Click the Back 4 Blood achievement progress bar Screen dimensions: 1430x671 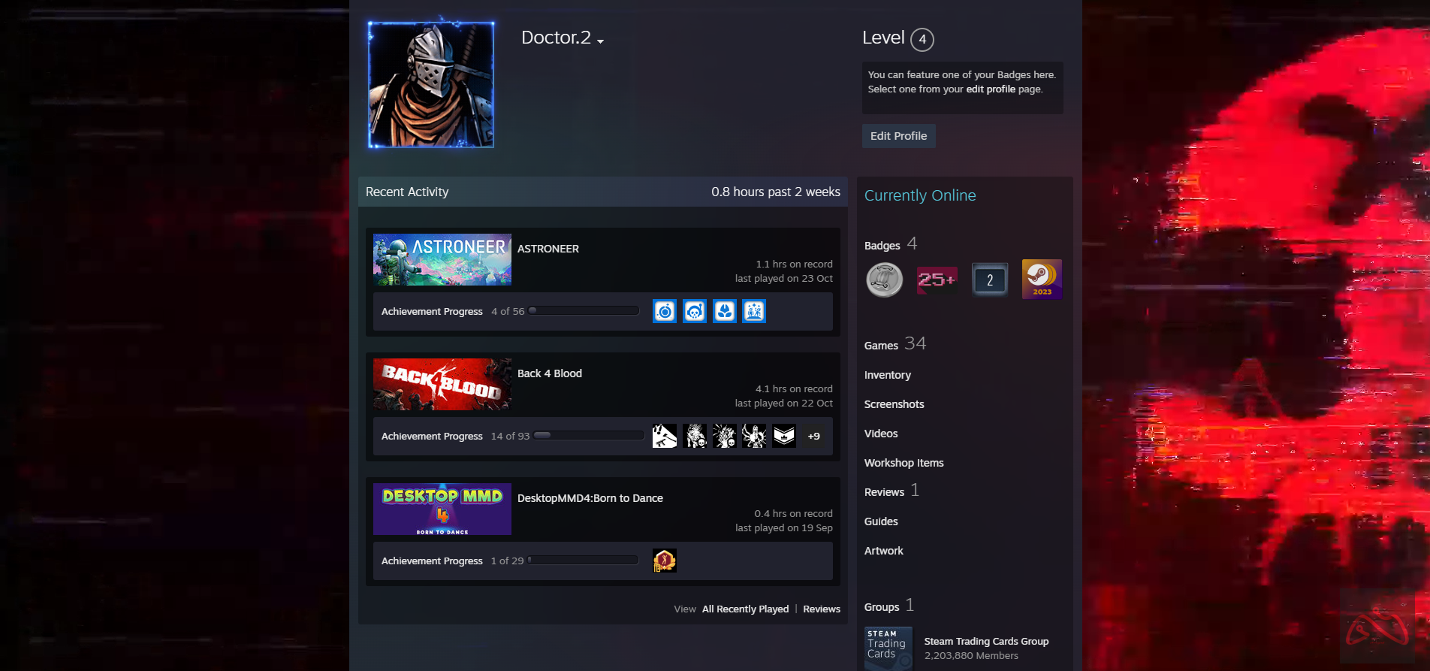589,436
